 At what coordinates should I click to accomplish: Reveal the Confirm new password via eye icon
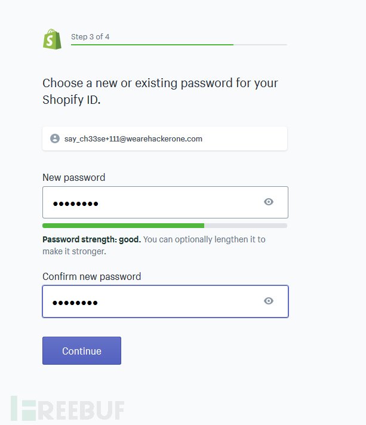[269, 301]
